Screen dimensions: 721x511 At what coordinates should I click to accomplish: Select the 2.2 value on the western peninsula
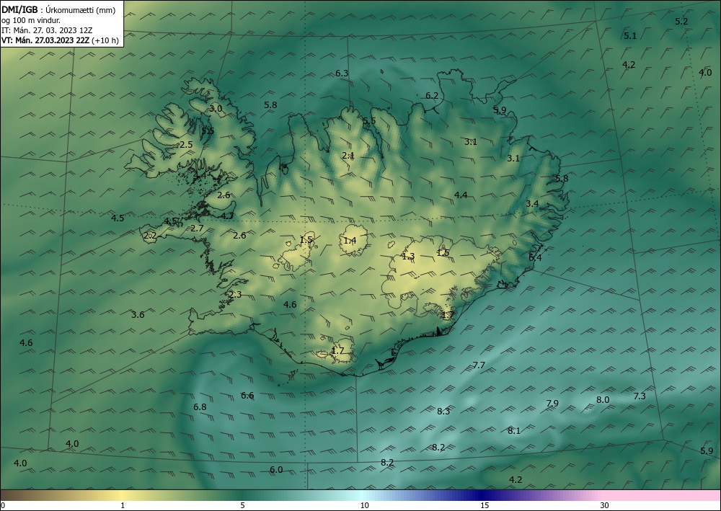[150, 236]
